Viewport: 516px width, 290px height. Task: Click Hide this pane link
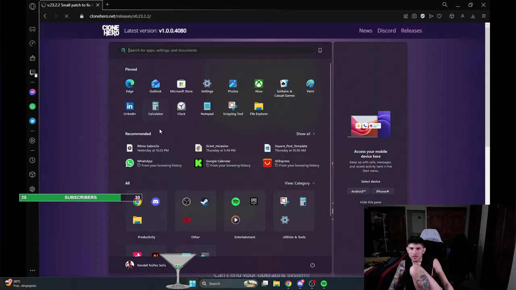click(x=370, y=202)
